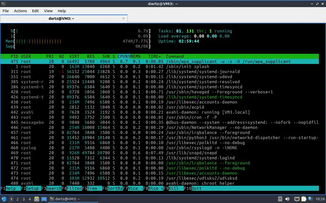Open the clipboard manager tray icon
326x203 pixels.
304,199
